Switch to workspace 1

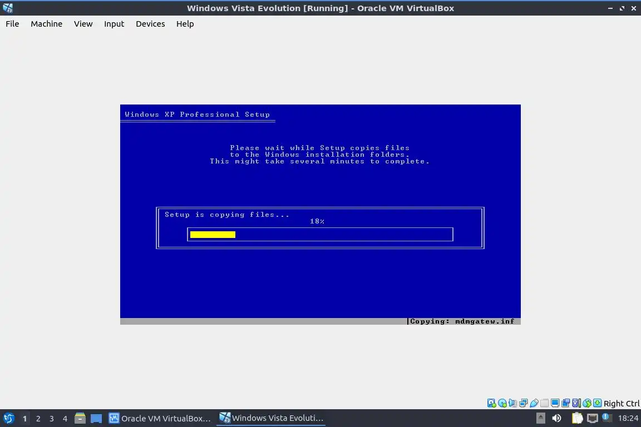coord(24,419)
